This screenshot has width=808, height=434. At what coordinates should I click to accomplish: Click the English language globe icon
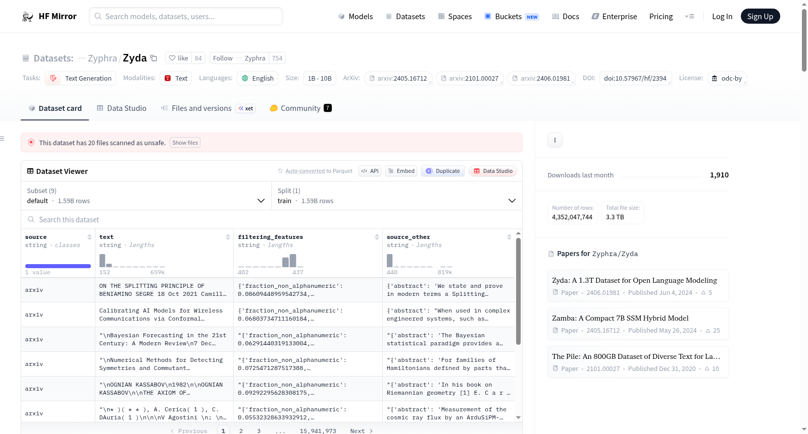pyautogui.click(x=245, y=79)
